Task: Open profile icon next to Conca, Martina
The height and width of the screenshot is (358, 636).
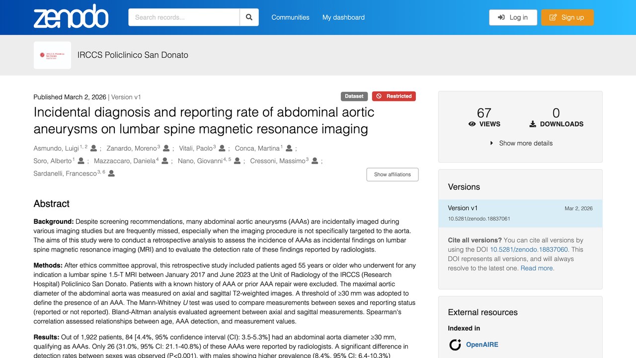Action: point(289,148)
